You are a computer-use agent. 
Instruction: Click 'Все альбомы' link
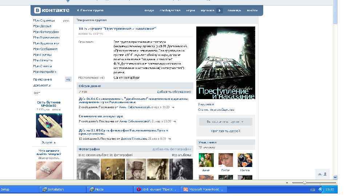tap(181, 155)
